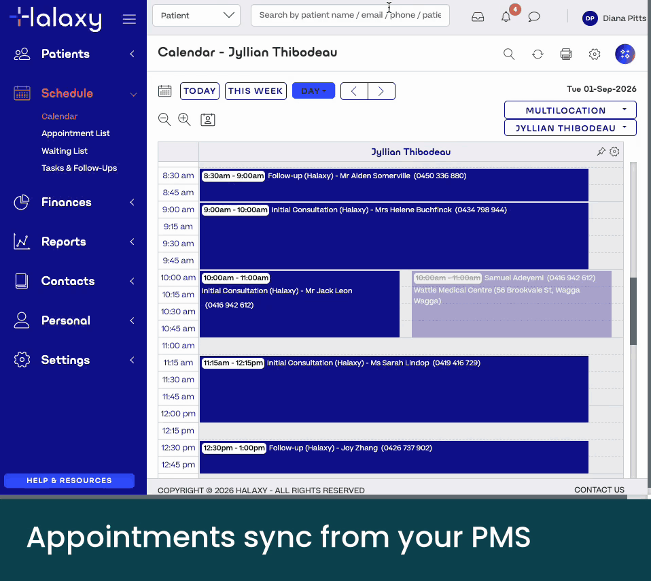The image size is (651, 581).
Task: Click the Jyllian Thibodeau column header name
Action: [x=410, y=152]
